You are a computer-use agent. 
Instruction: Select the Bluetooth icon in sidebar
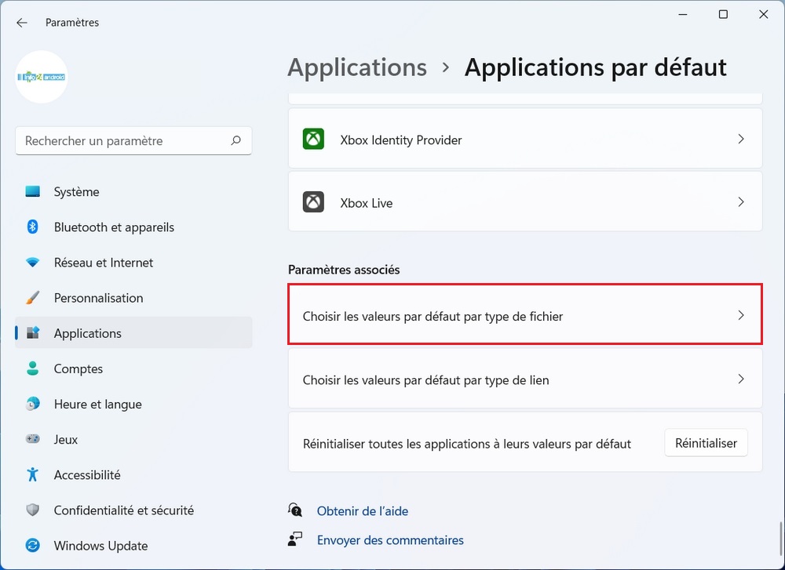[x=32, y=227]
